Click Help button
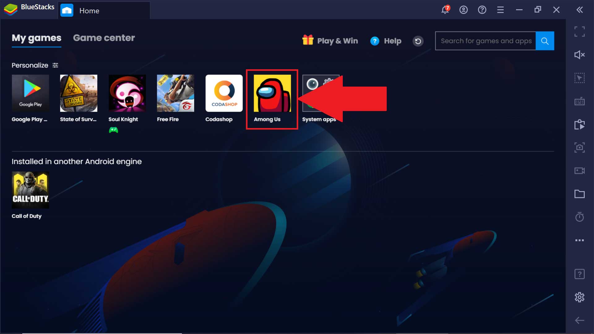 tap(385, 41)
